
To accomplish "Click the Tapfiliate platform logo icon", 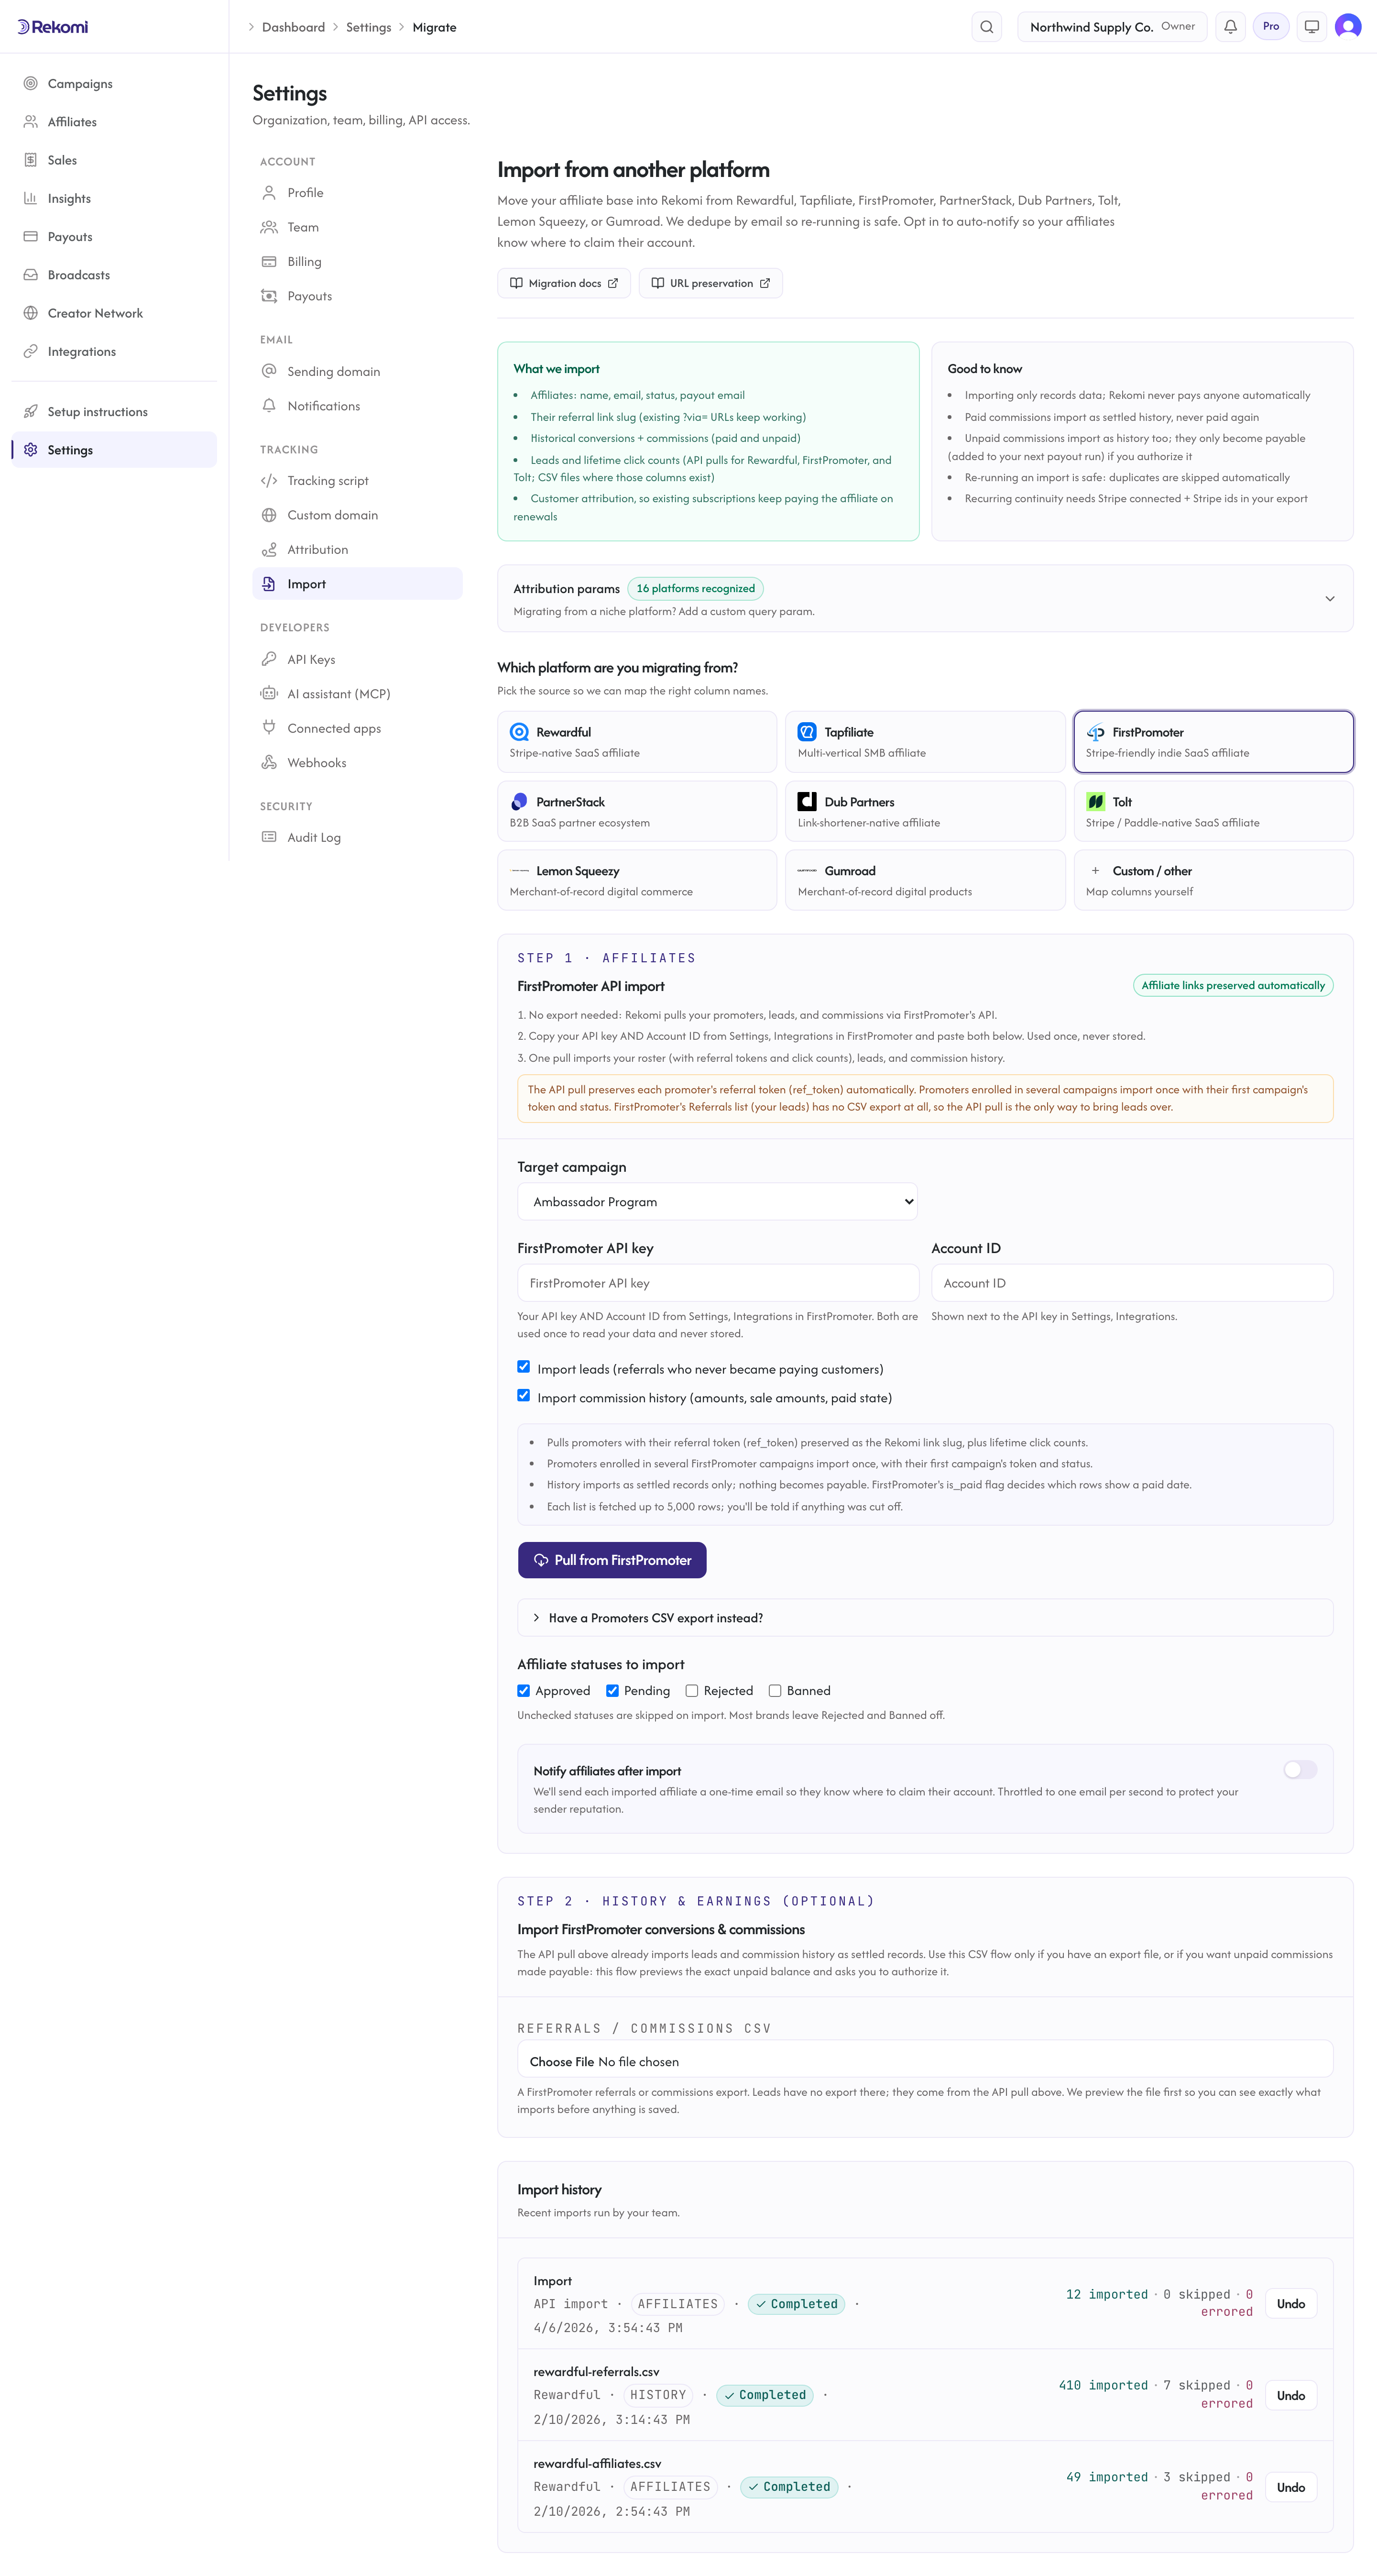I will click(x=807, y=732).
